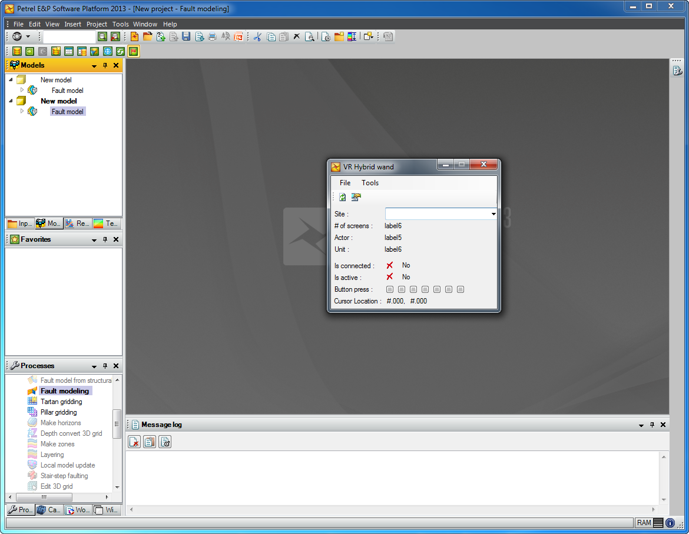Viewport: 689px width, 534px height.
Task: Click the highlighted red flag icon in second toolbar
Action: 134,51
